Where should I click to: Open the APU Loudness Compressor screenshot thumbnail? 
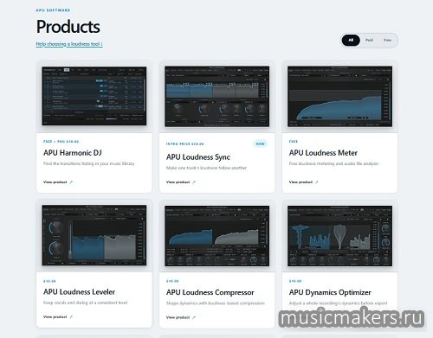[216, 236]
